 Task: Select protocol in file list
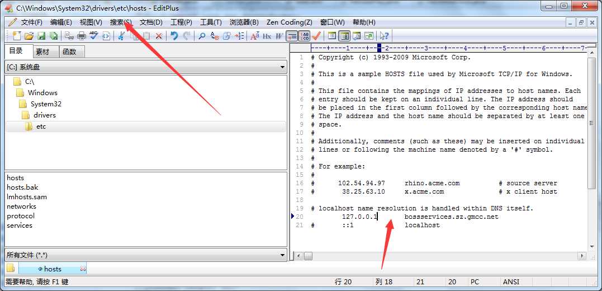click(21, 216)
